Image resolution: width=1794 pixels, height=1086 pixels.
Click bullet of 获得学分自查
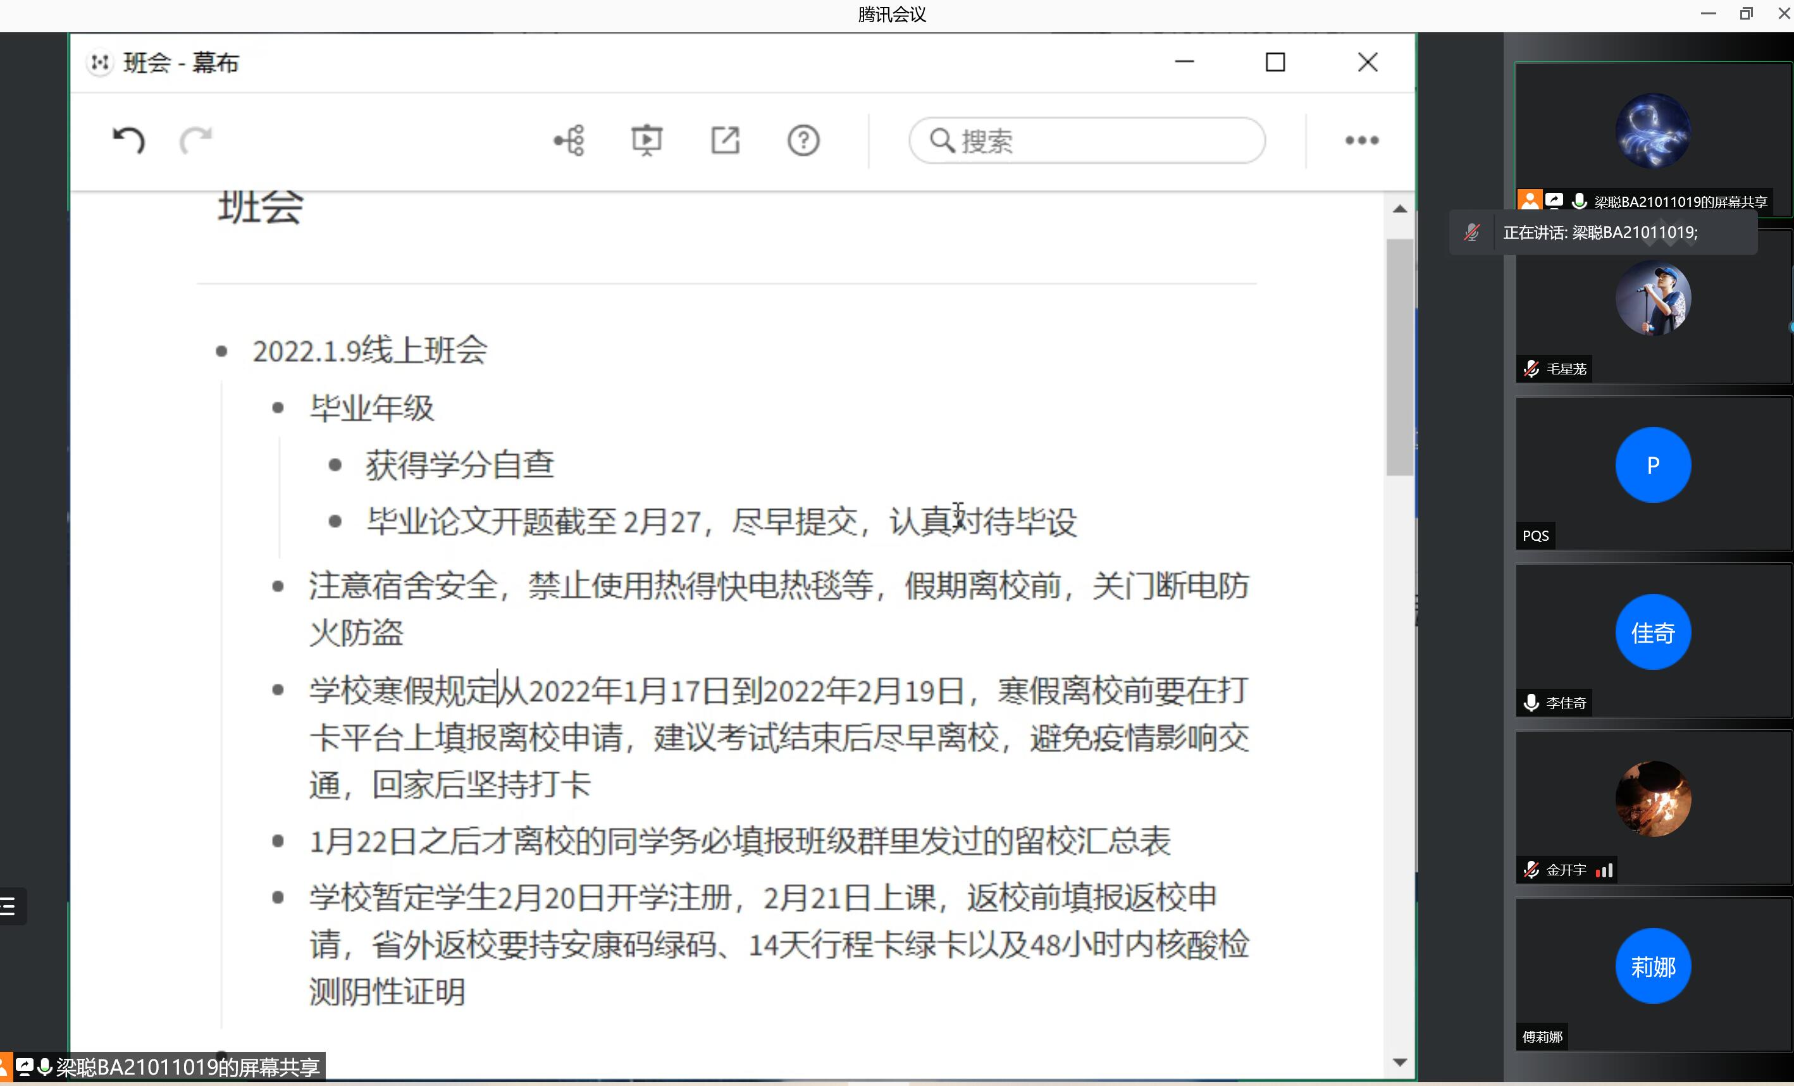tap(335, 465)
